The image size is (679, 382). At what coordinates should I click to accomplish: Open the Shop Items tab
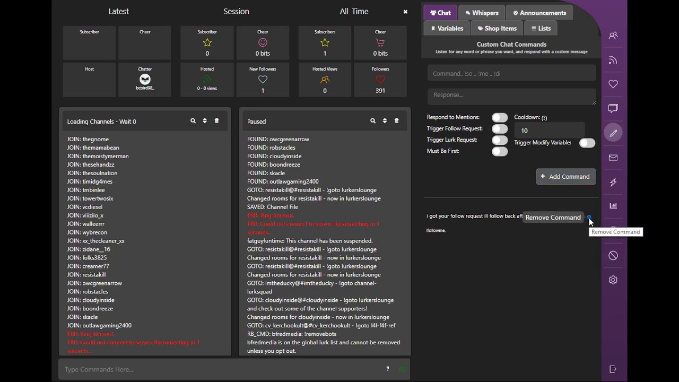tap(497, 28)
